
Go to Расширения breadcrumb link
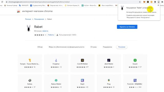[39, 19]
